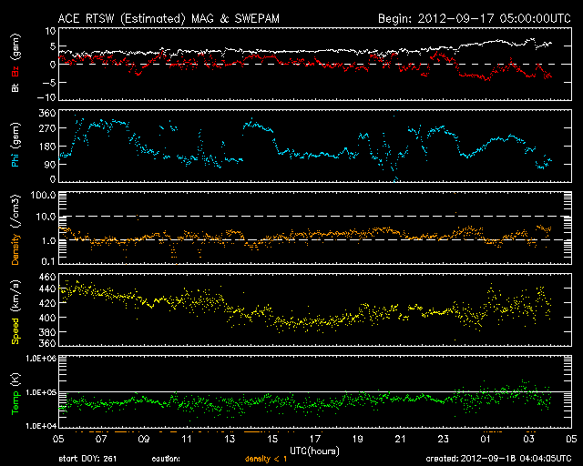Select the 1.0E+04 tick on Temp axis
This screenshot has width=583, height=466.
coord(41,425)
